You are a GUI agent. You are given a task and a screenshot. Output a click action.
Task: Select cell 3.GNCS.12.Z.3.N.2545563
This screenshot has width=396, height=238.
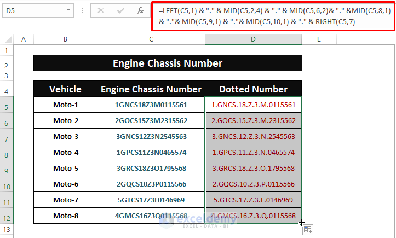click(x=253, y=137)
